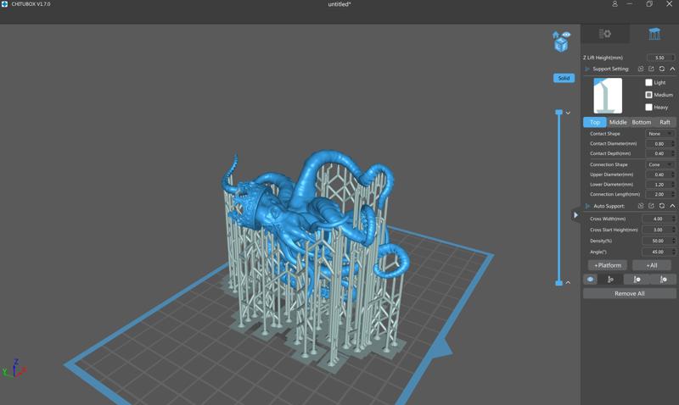Click the Support Setting arrow marker
The image size is (679, 405).
pos(587,69)
